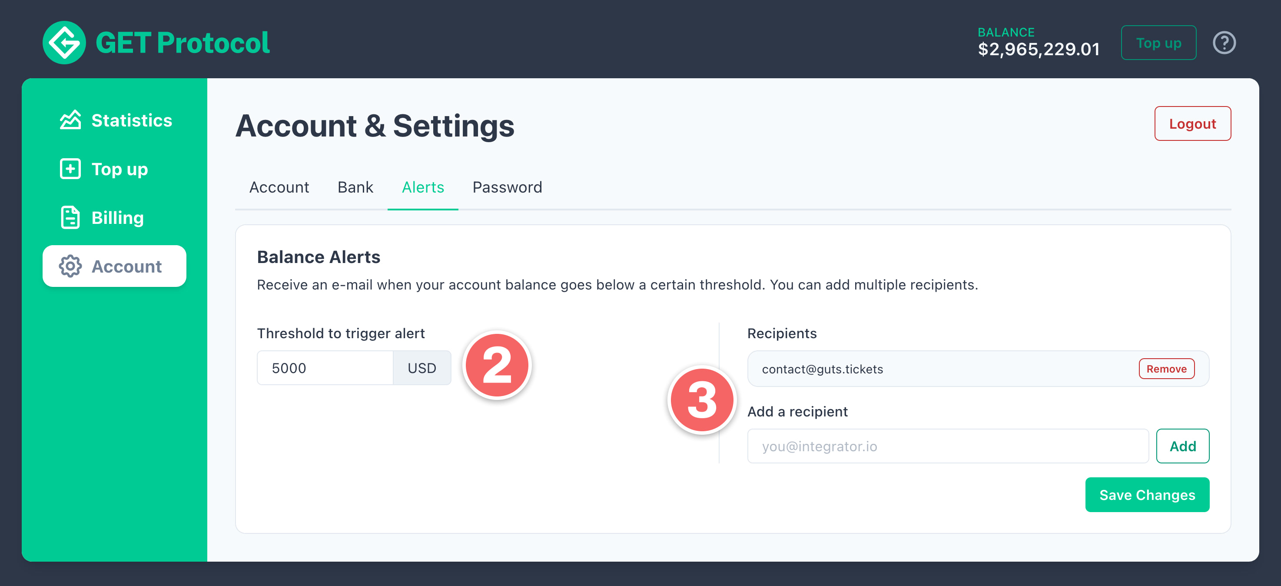
Task: Log out using the Logout button
Action: point(1192,124)
